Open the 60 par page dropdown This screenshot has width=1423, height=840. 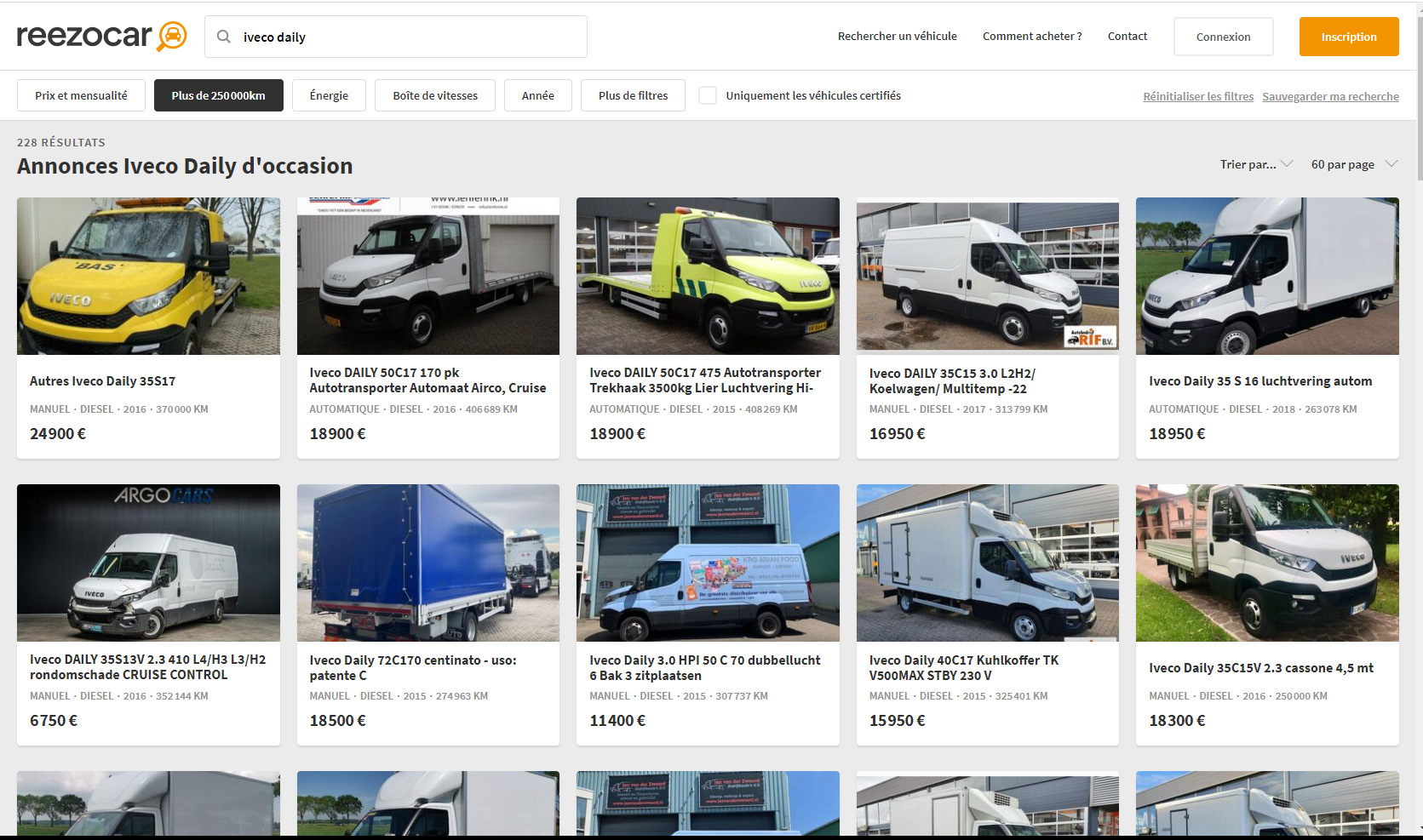pyautogui.click(x=1353, y=164)
